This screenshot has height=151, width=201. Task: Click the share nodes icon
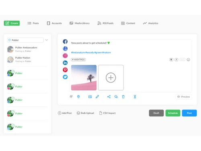(x=109, y=97)
